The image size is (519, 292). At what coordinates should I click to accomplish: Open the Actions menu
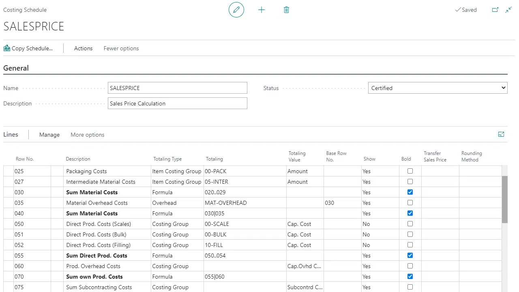83,48
